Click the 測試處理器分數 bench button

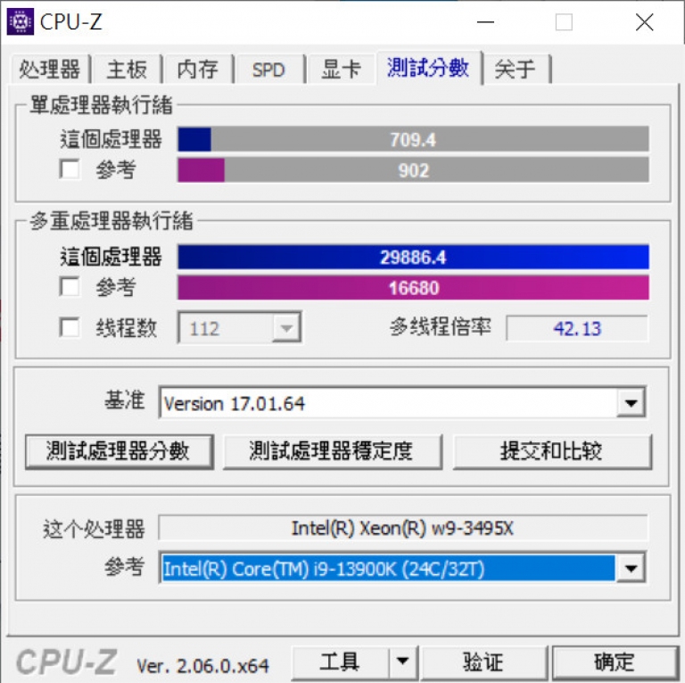pyautogui.click(x=120, y=451)
